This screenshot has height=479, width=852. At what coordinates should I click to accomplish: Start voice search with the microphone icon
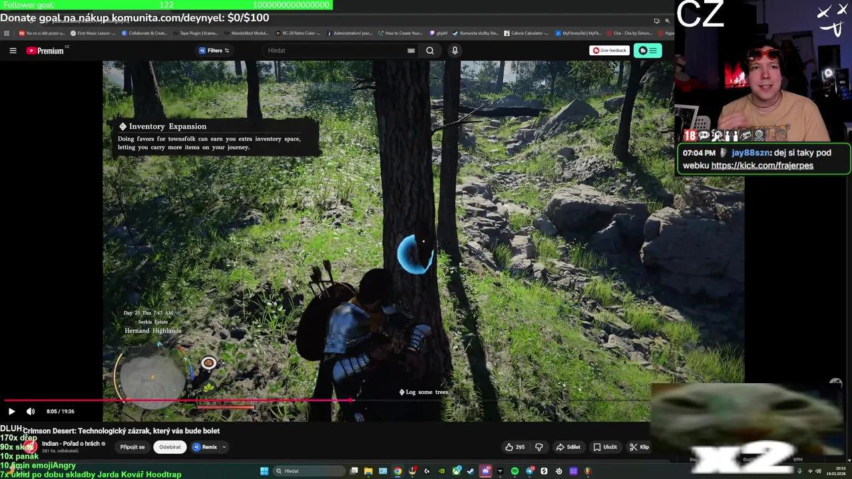[455, 51]
